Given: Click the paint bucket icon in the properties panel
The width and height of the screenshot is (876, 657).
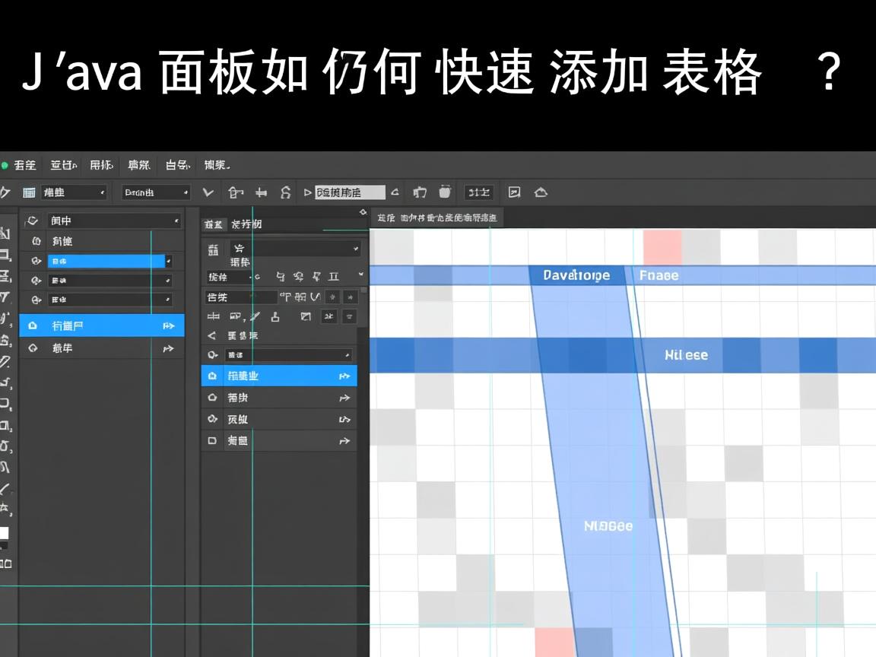Looking at the screenshot, I should [277, 316].
